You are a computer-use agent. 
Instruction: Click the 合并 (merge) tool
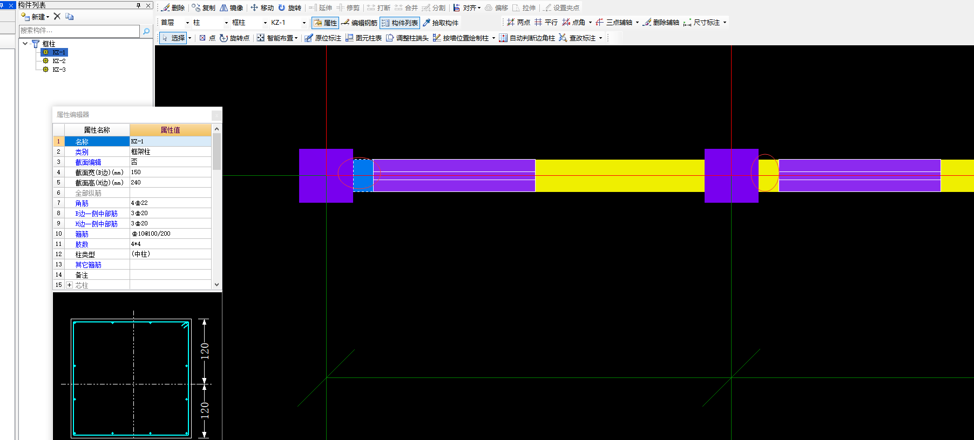[406, 8]
